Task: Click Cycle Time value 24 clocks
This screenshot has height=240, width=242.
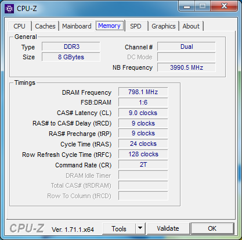Action: click(x=143, y=144)
